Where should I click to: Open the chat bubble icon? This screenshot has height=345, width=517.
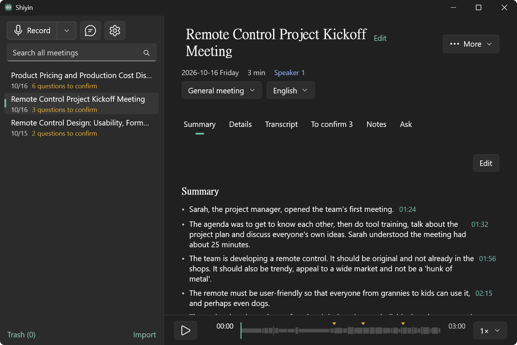click(x=90, y=31)
